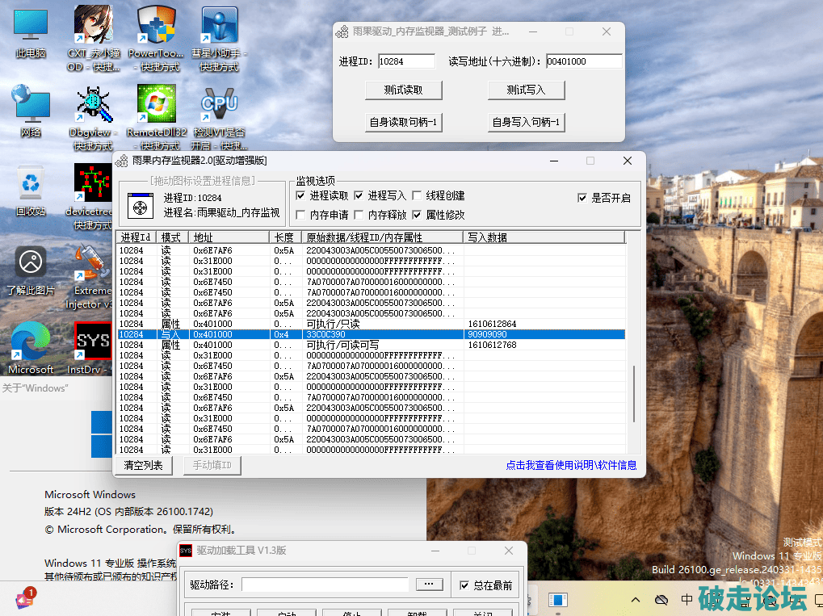Show hidden tray icons chevron
This screenshot has width=823, height=616.
pos(636,600)
